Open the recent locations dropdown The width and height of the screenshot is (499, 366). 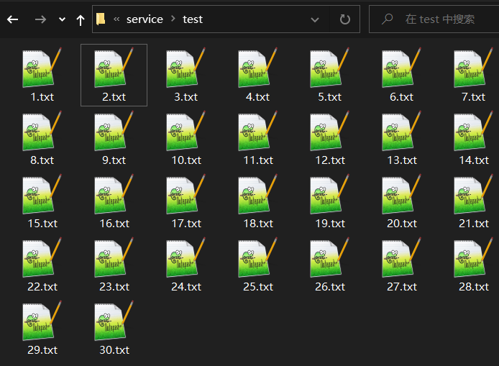(62, 19)
